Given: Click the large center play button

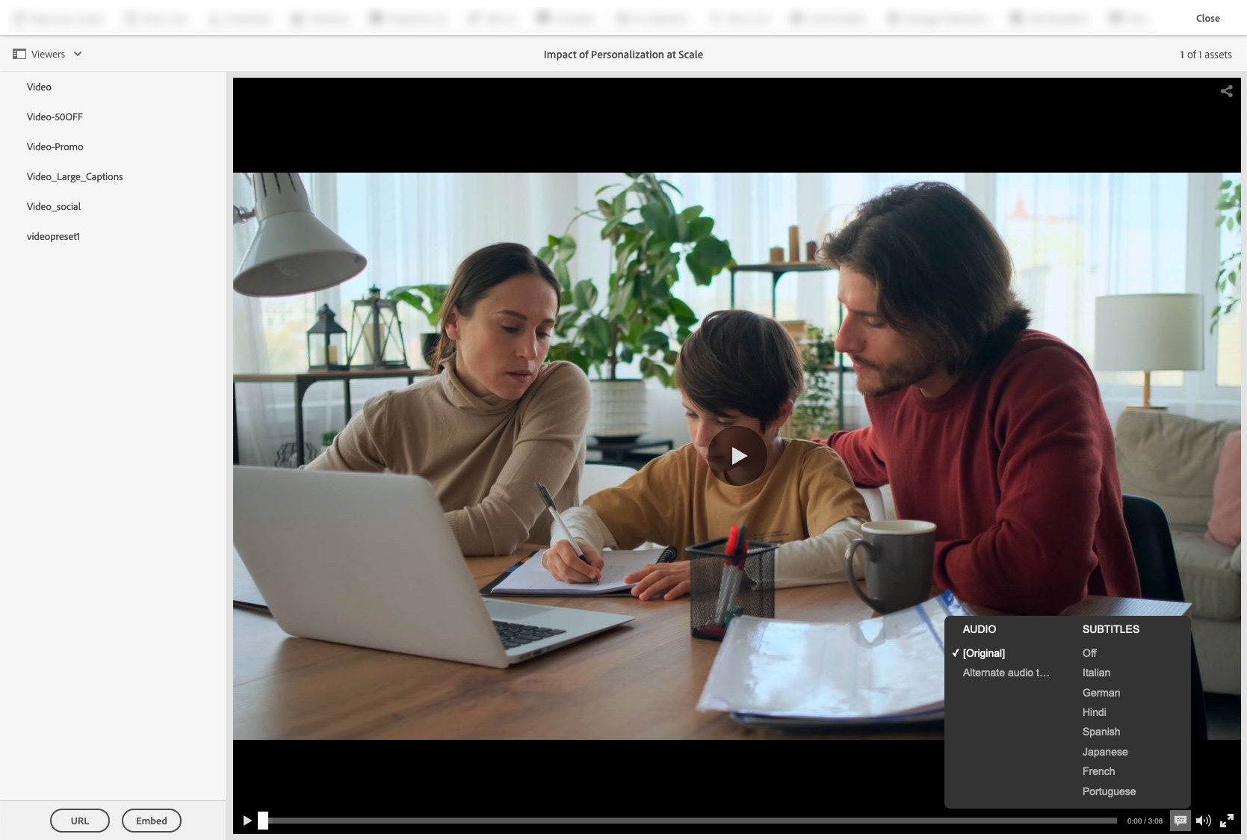Looking at the screenshot, I should click(737, 456).
